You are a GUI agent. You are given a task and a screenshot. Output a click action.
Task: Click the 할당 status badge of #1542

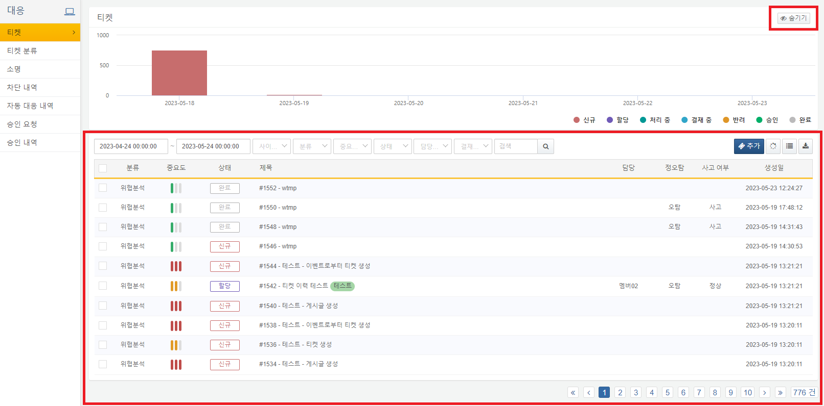pyautogui.click(x=225, y=286)
